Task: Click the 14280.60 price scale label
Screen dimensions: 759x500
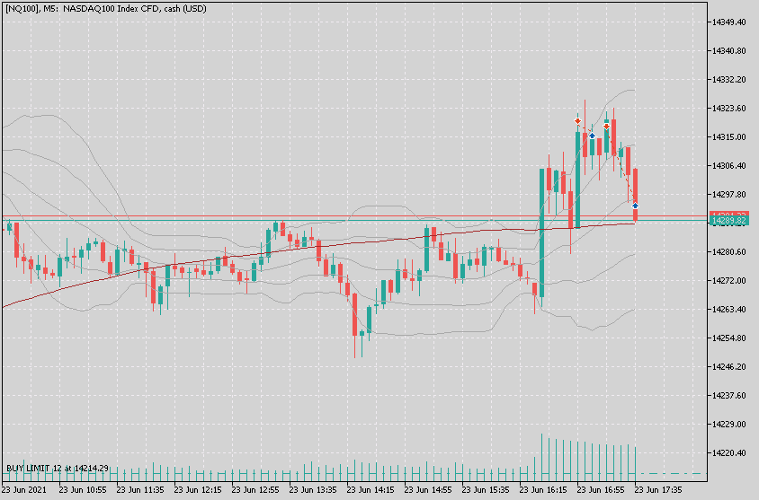Action: click(729, 251)
